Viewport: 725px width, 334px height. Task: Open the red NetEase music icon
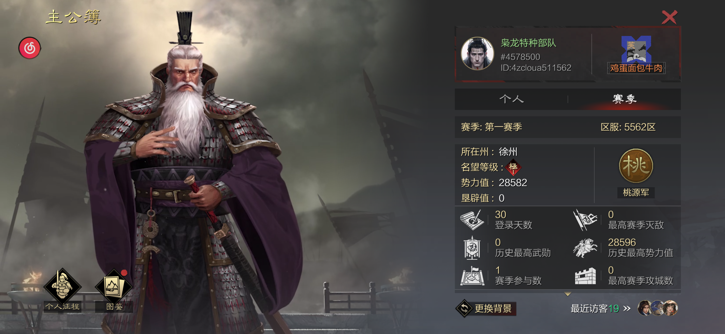pyautogui.click(x=30, y=48)
